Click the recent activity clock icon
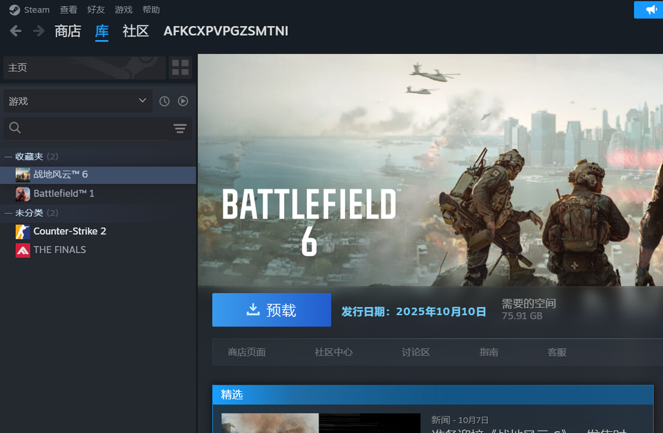 click(x=165, y=101)
